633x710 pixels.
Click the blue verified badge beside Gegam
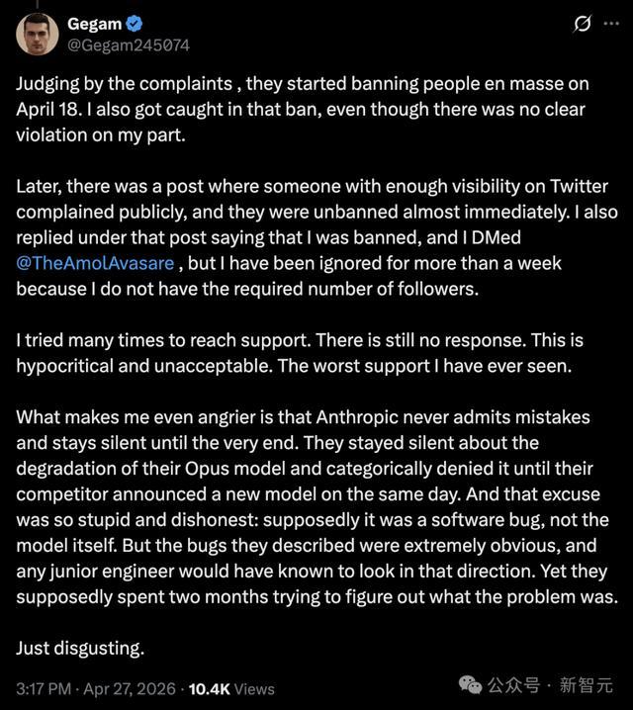click(x=136, y=24)
